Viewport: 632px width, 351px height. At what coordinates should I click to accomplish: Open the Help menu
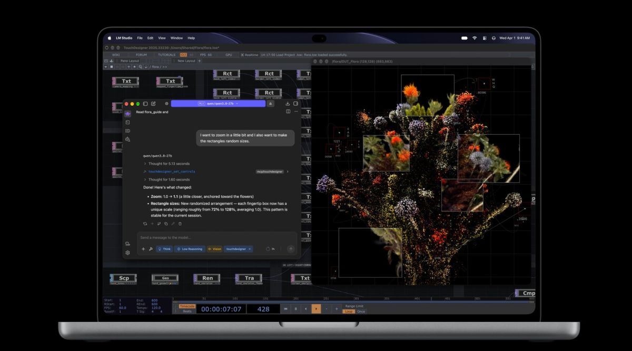[191, 38]
